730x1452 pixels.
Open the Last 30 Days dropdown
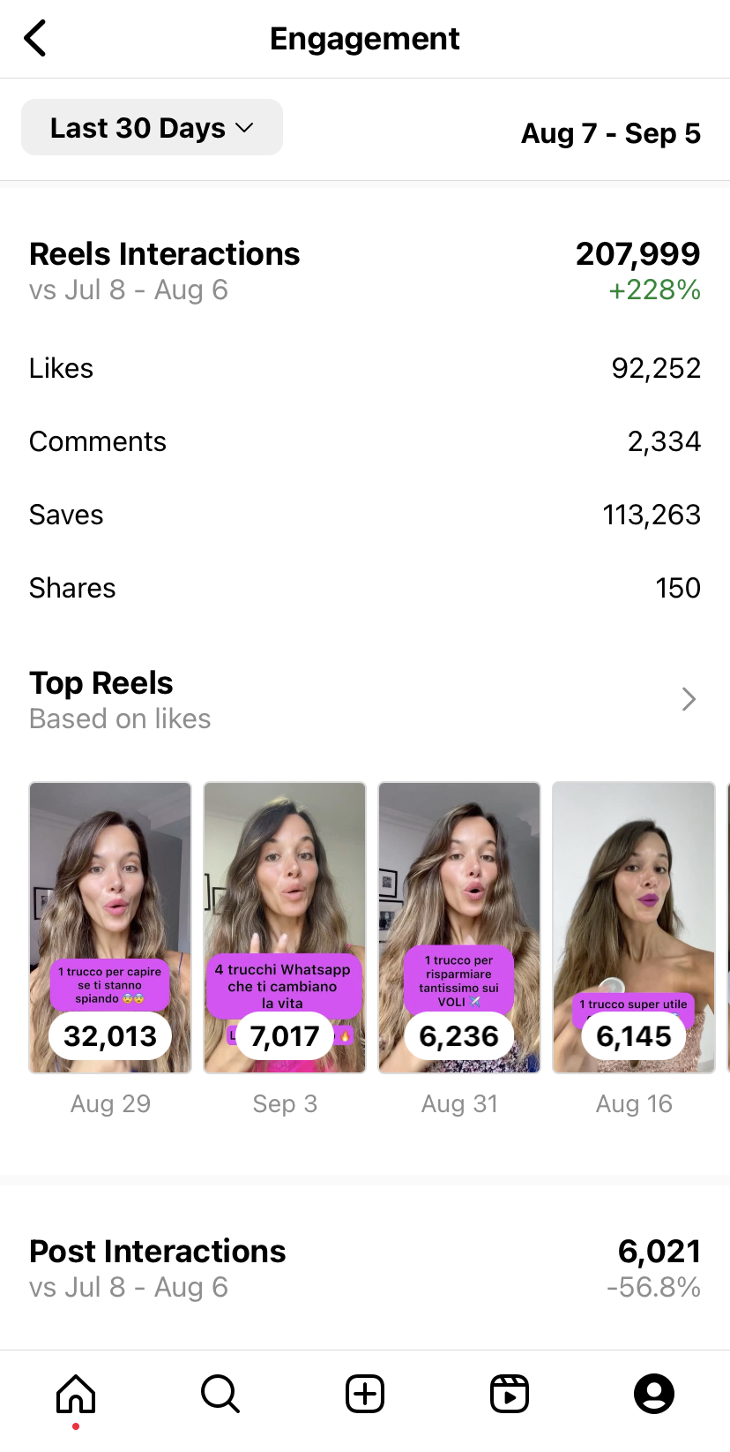(152, 128)
